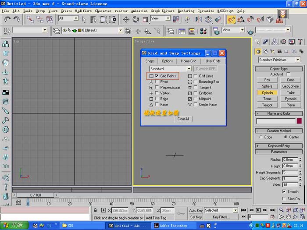Click the Teapot primitive button
Viewport: 307px width, 230px height.
point(267,105)
